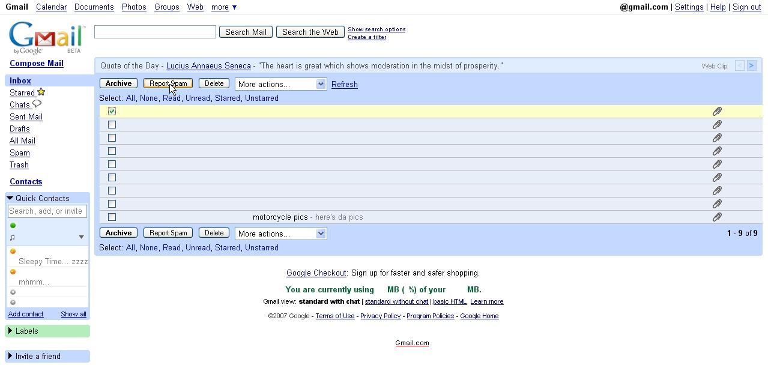Click the Compose Mail link
Viewport: 768px width, 365px height.
[37, 64]
